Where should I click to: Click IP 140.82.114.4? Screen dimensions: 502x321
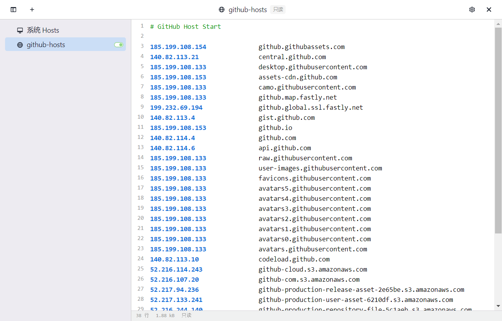(x=173, y=138)
